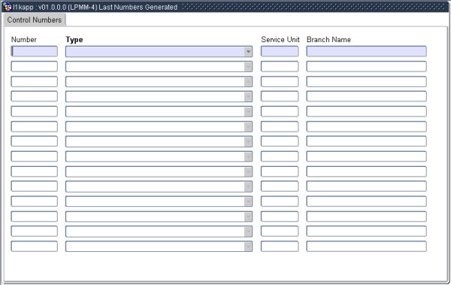Click the Number field in first row
This screenshot has width=451, height=285.
coord(35,52)
